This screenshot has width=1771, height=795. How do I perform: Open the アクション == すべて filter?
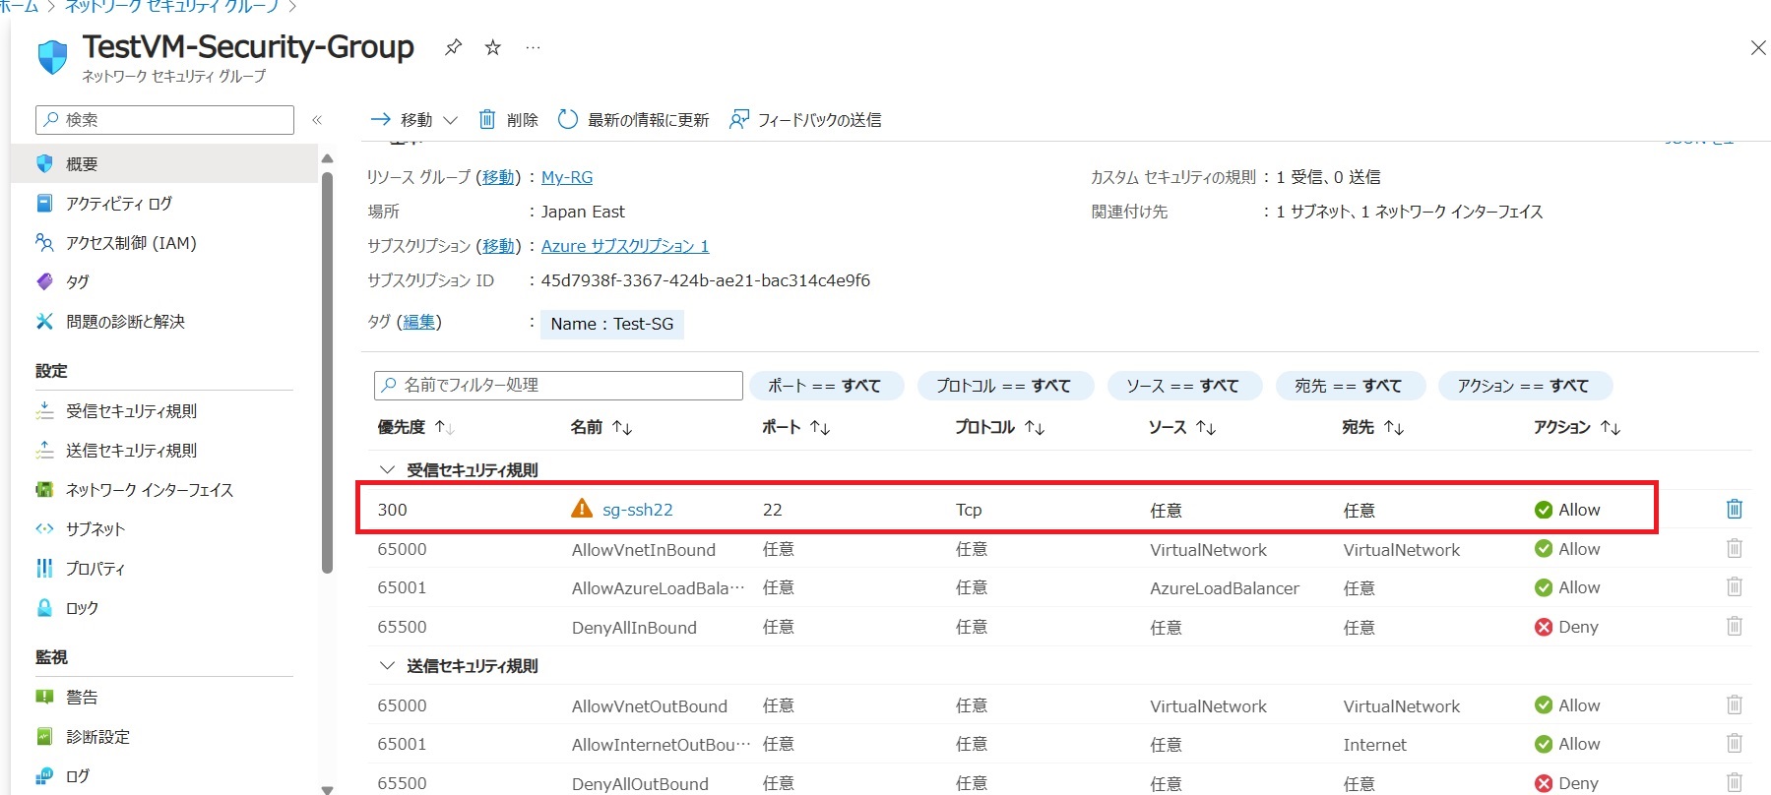pos(1524,386)
